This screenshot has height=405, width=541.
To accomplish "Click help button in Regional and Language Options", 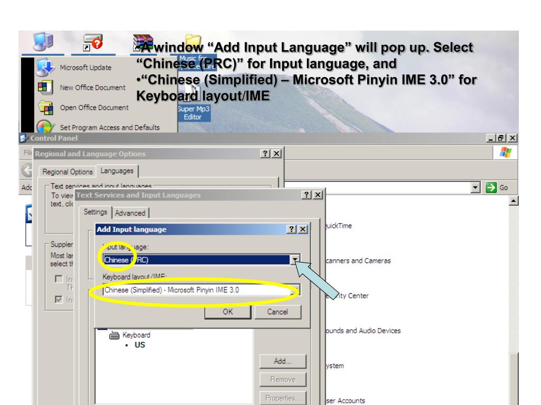I will point(265,153).
